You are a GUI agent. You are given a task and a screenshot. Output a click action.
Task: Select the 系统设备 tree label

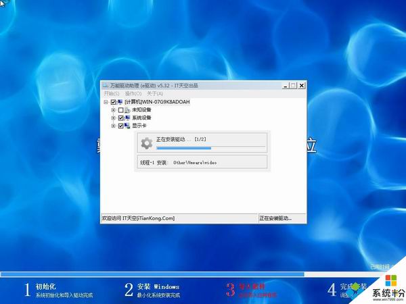coord(141,118)
